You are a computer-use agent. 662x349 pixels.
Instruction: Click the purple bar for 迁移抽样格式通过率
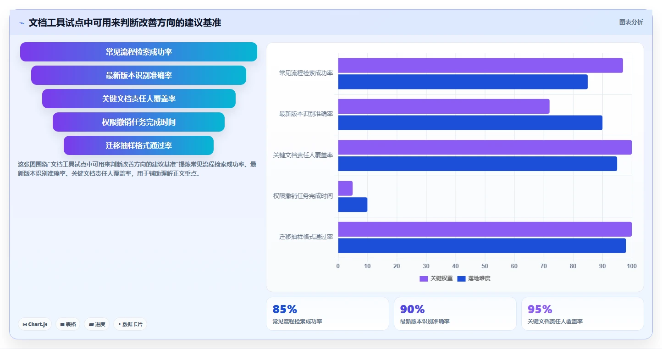(x=485, y=229)
